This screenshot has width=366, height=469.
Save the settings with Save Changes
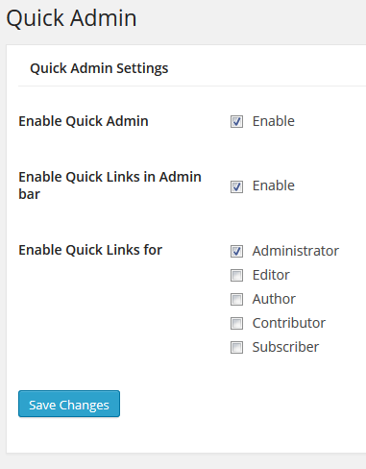69,404
